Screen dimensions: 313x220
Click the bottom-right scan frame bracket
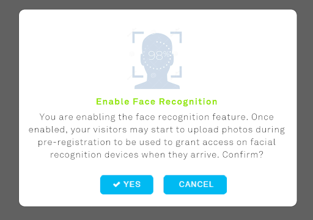pyautogui.click(x=177, y=72)
